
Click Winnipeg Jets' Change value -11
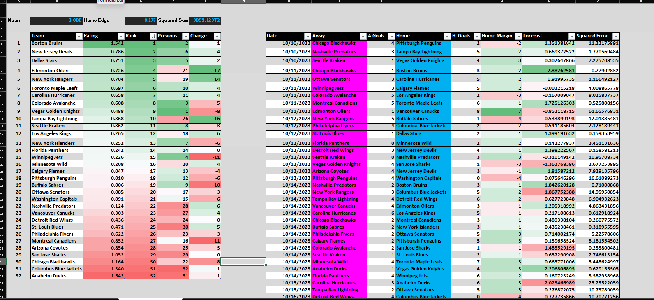tap(205, 157)
